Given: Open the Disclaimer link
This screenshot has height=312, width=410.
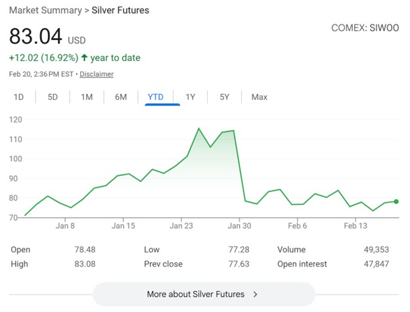Looking at the screenshot, I should 97,74.
